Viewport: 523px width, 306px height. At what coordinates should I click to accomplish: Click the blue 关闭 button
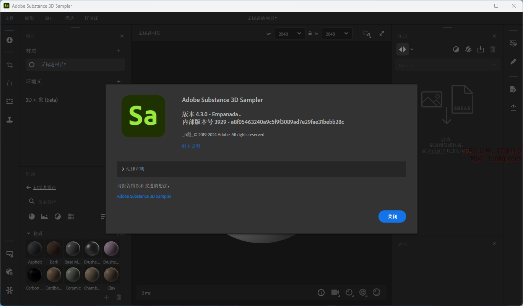[x=392, y=216]
